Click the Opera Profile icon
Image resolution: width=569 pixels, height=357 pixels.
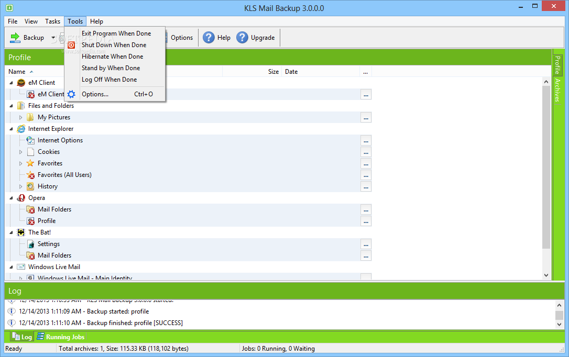coord(31,221)
